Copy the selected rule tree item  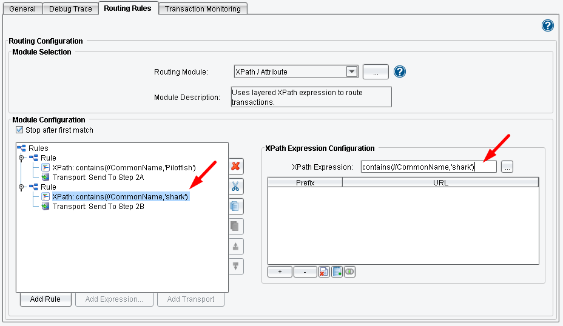point(236,206)
